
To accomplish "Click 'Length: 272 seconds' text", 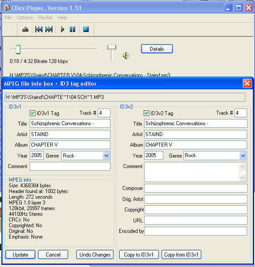I will 31,197.
